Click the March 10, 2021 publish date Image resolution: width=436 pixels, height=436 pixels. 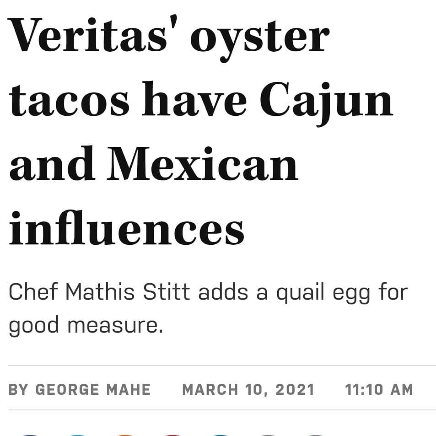click(x=248, y=389)
